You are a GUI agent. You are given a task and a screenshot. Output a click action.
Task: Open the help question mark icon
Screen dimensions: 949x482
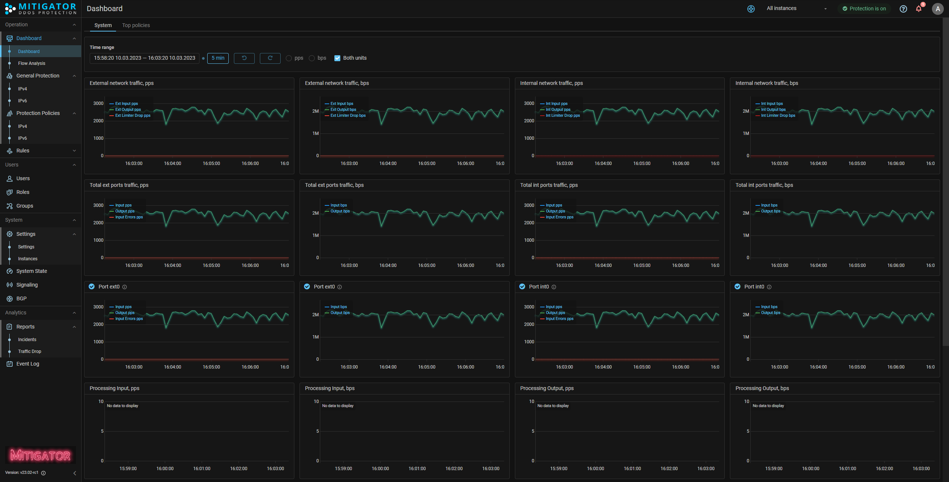pos(903,9)
